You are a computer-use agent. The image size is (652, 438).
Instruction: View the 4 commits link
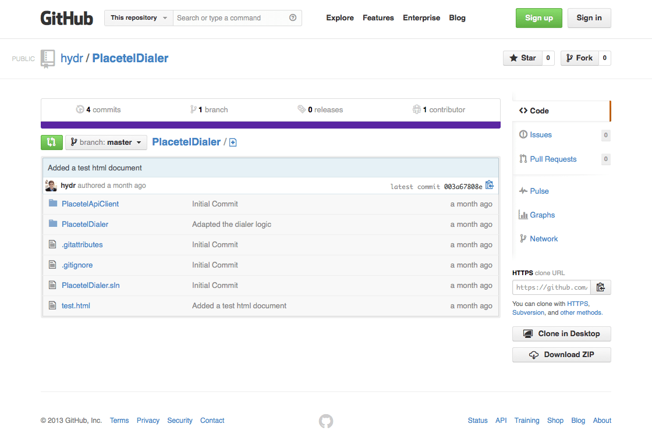[98, 110]
